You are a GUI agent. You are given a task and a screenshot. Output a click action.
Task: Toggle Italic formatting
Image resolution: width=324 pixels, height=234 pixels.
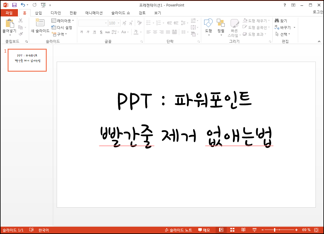(88, 32)
